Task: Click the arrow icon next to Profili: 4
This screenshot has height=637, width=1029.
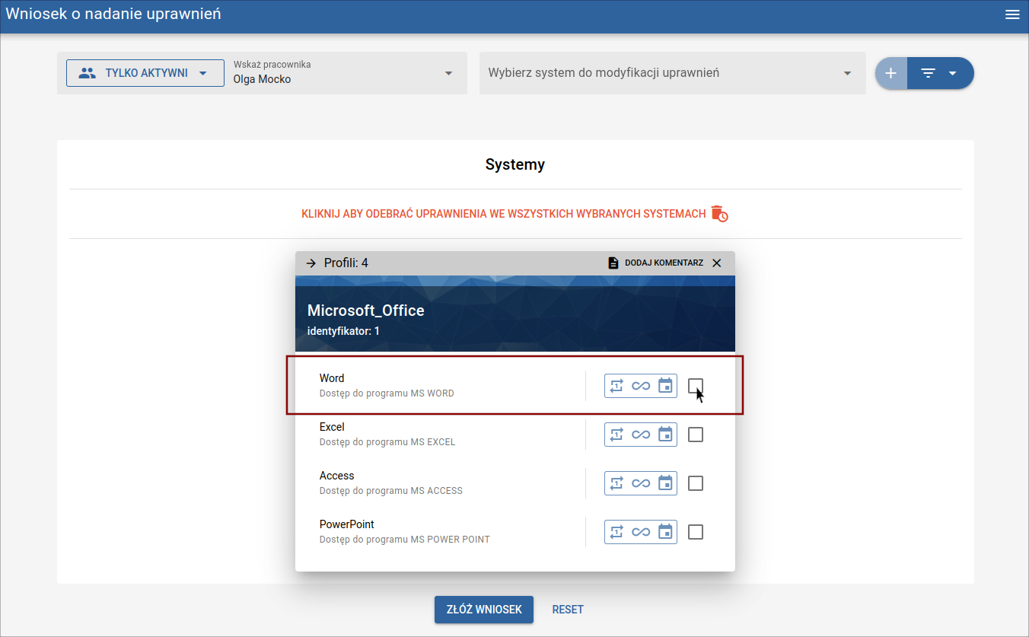Action: (x=311, y=263)
